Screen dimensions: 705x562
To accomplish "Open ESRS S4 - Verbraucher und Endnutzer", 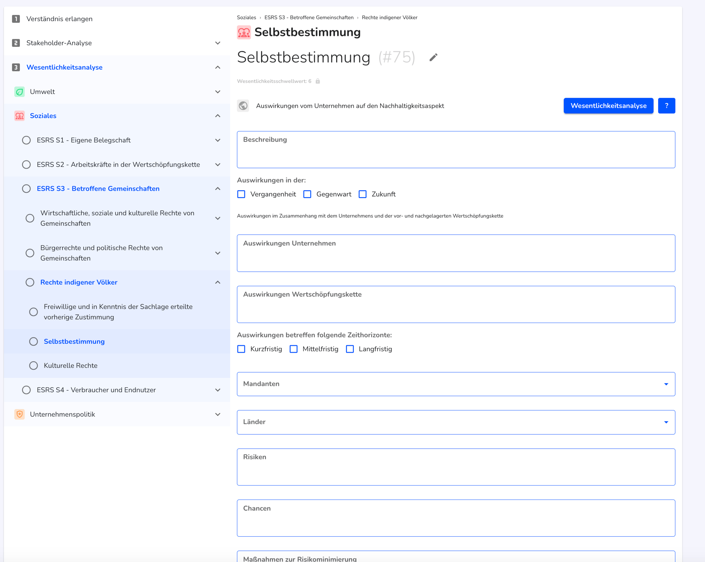I will click(96, 390).
